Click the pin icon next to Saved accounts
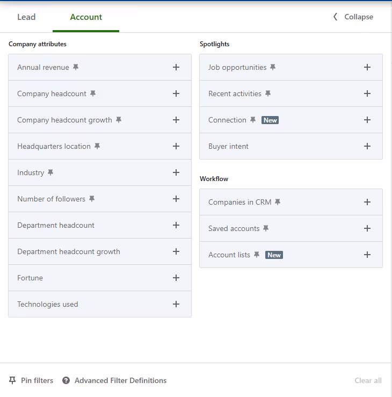 click(266, 228)
